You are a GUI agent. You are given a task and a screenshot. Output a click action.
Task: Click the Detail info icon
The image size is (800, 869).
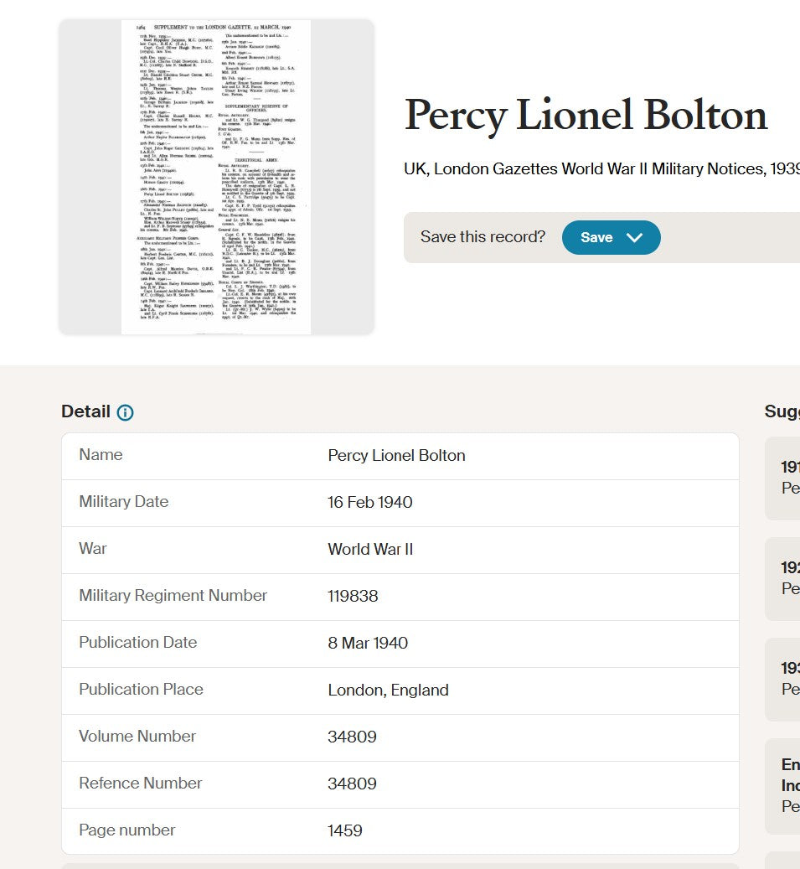pos(125,412)
